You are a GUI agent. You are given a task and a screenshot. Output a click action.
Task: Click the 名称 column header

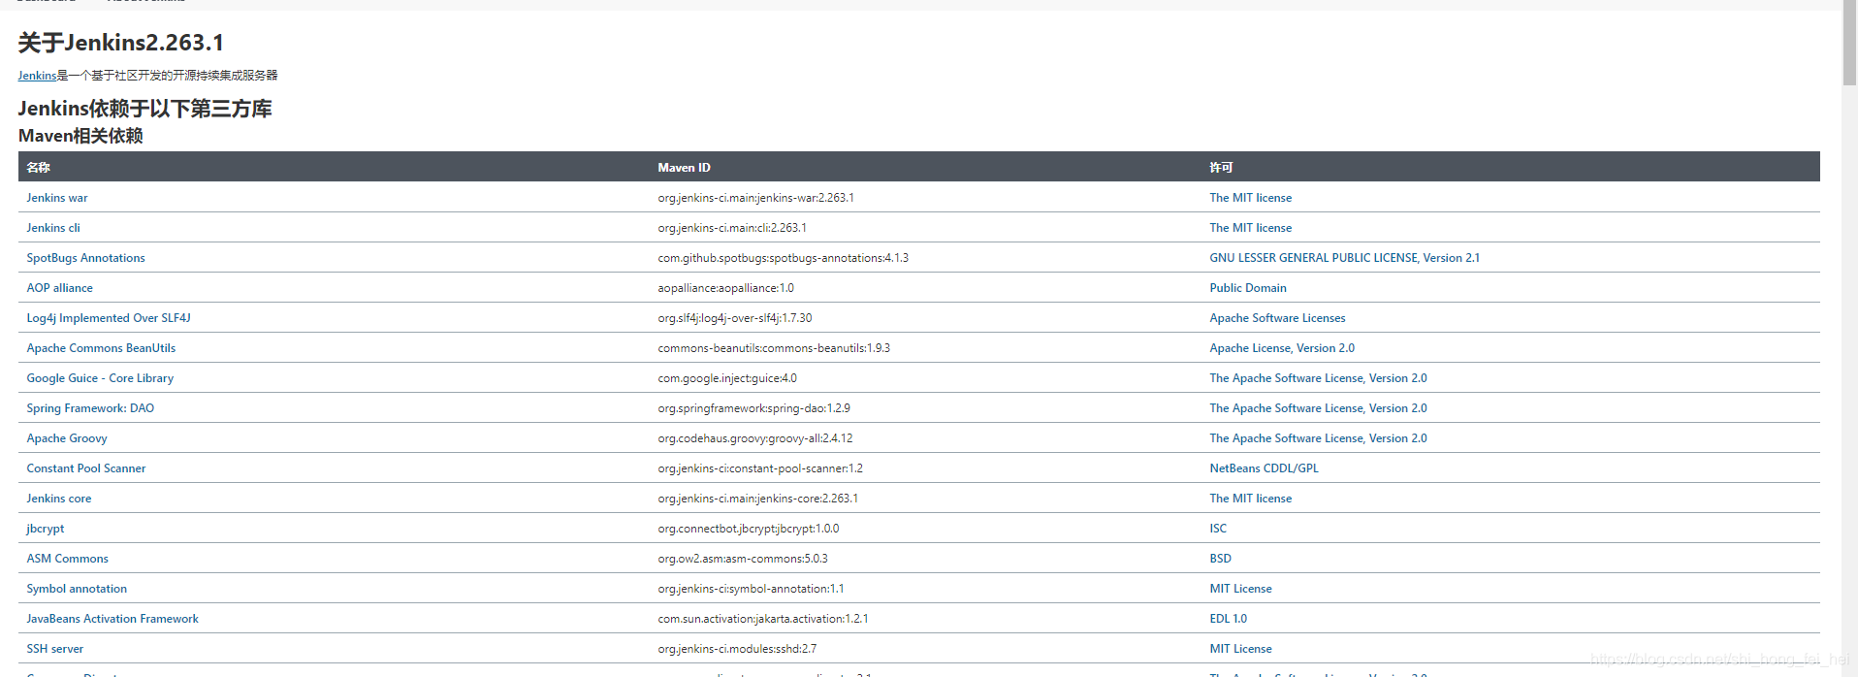tap(39, 168)
